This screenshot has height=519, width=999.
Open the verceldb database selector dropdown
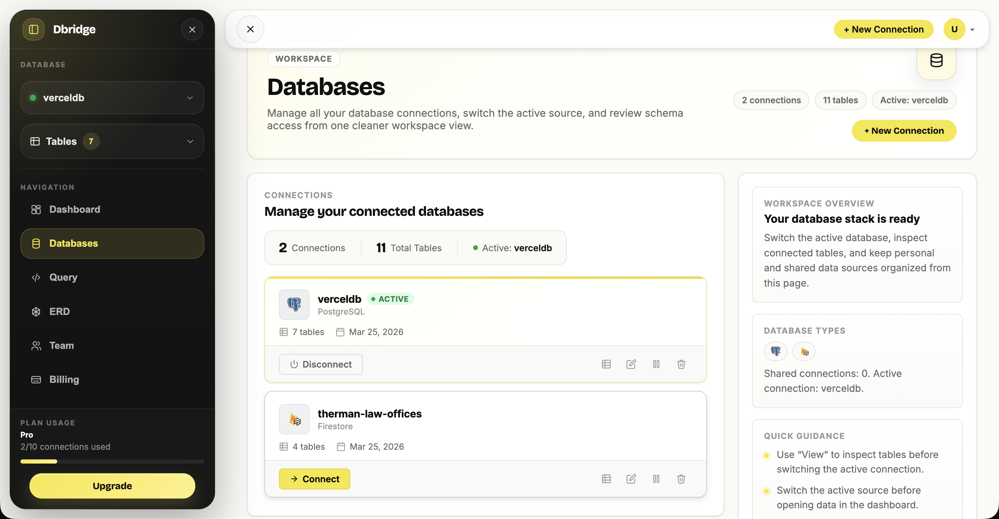coord(112,98)
